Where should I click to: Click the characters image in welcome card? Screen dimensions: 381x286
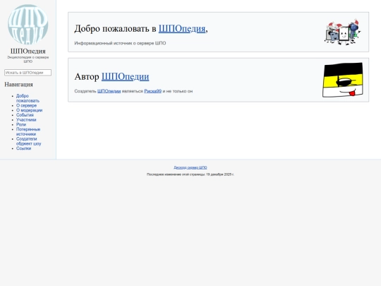(x=343, y=32)
